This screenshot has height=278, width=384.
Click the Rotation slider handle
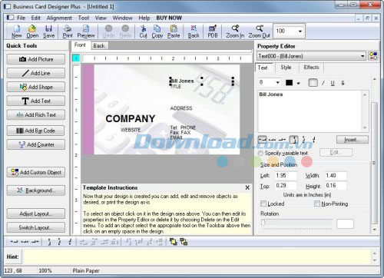263,223
